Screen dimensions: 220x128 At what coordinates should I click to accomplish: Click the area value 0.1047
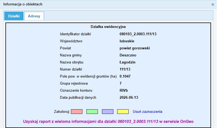click(125, 76)
